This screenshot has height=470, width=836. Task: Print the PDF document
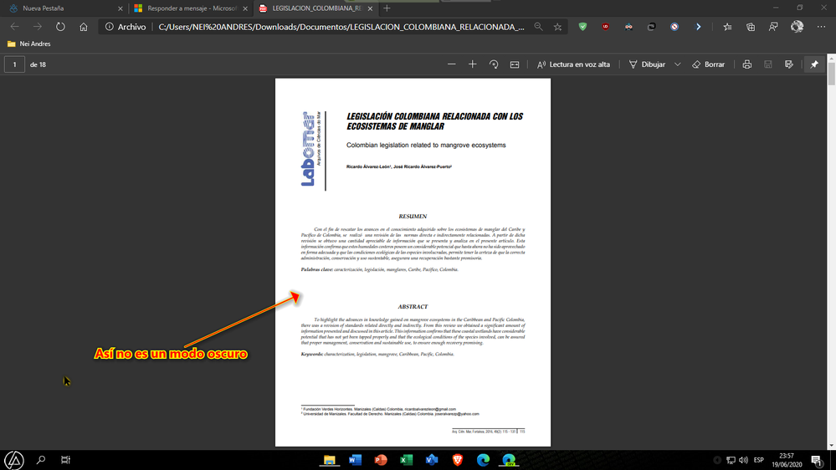747,64
